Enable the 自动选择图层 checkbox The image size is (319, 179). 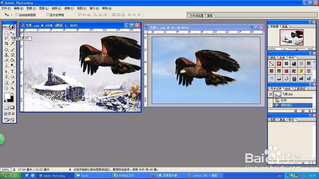pyautogui.click(x=17, y=15)
